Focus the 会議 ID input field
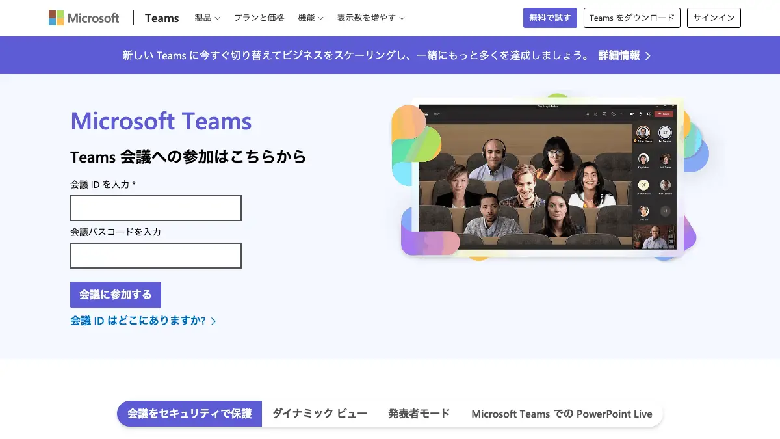This screenshot has height=439, width=780. (156, 208)
